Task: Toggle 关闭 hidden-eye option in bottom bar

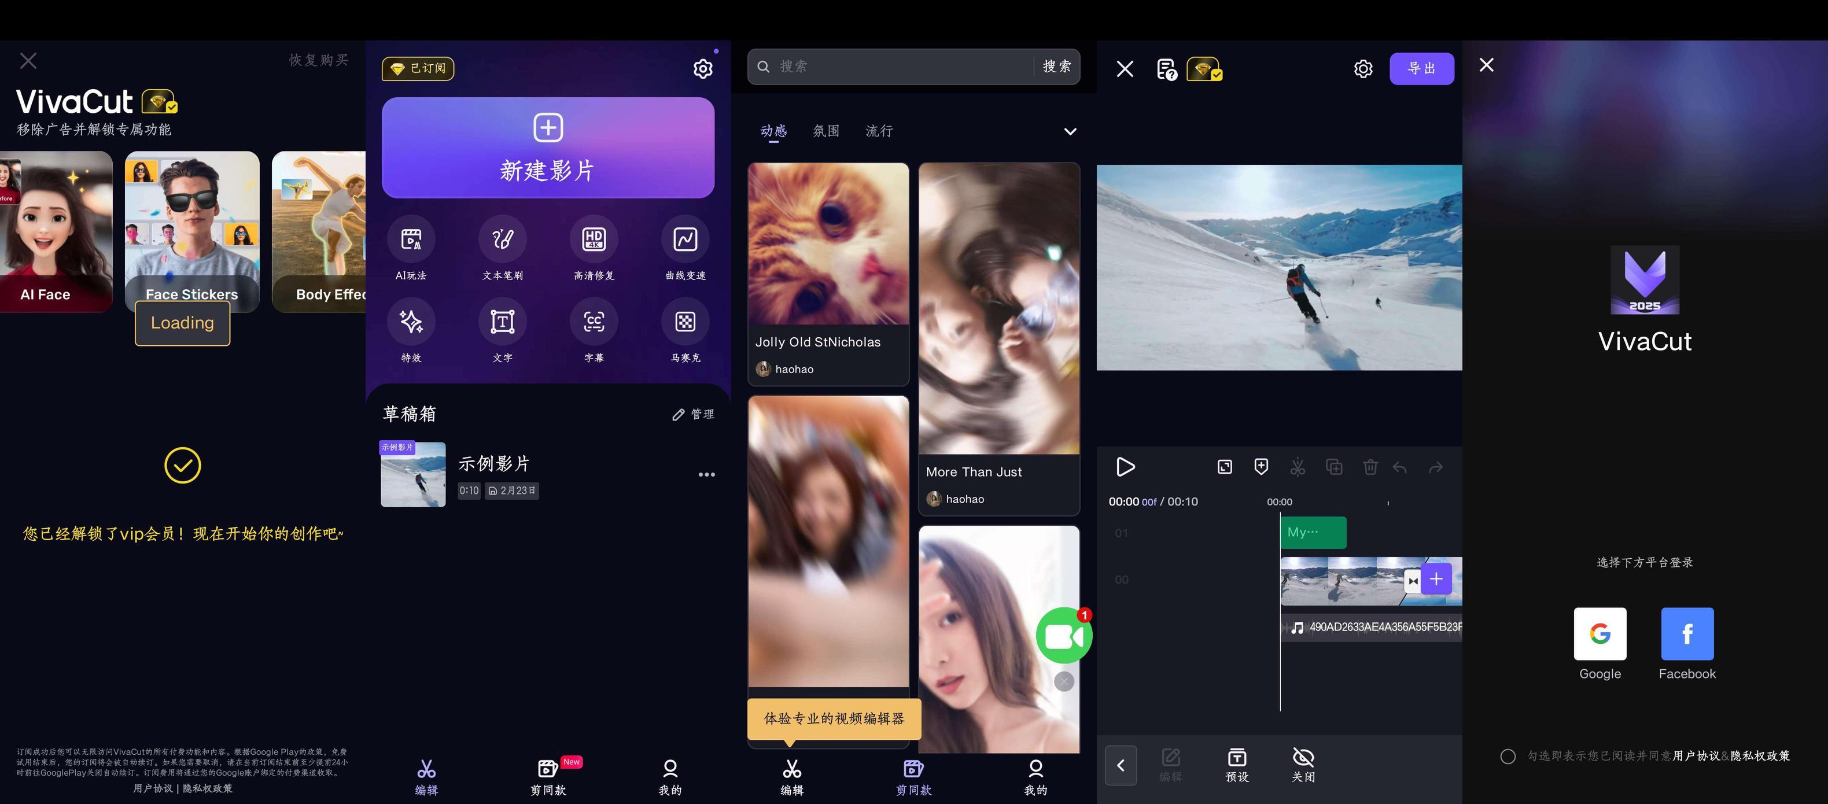Action: (1303, 764)
